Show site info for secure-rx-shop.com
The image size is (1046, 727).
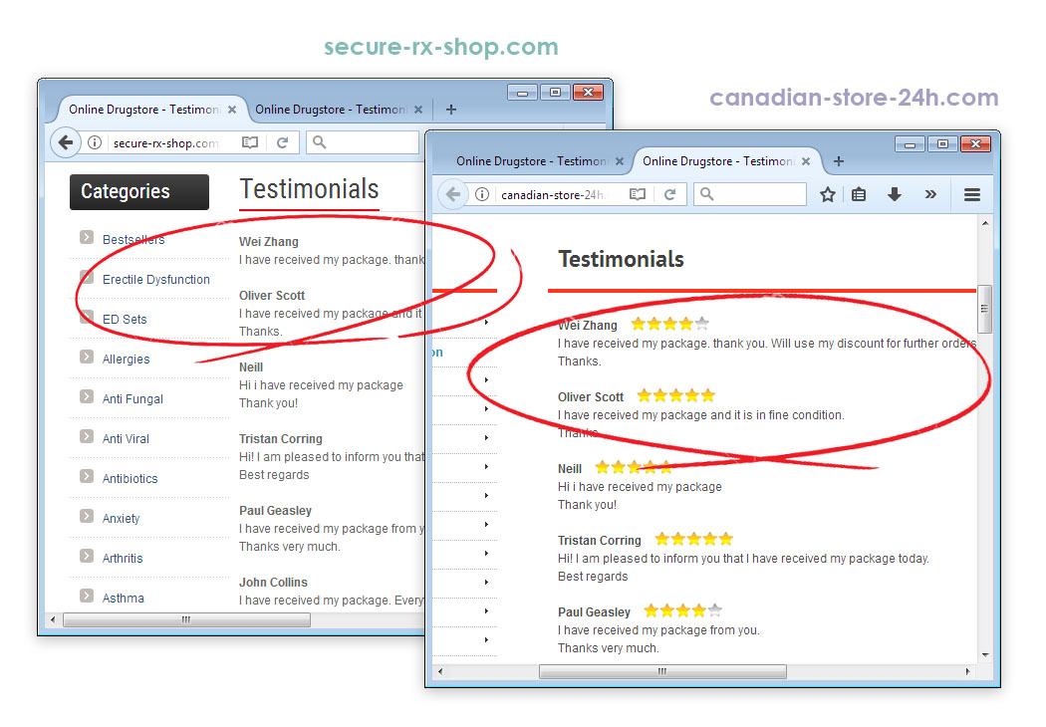95,142
